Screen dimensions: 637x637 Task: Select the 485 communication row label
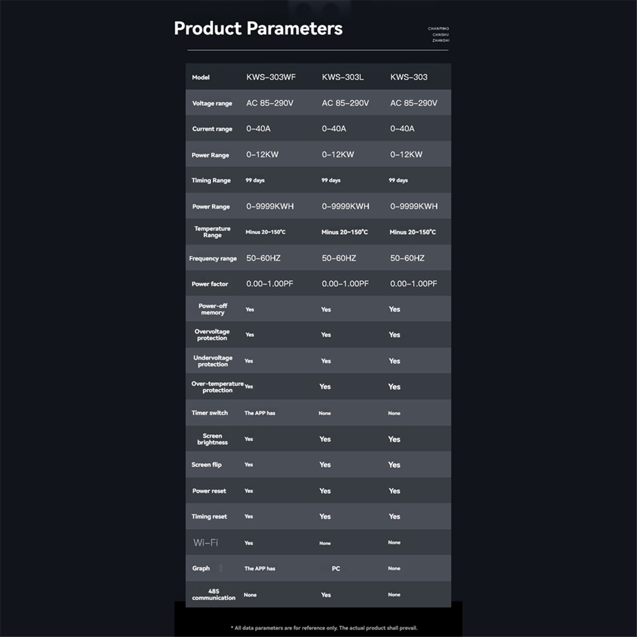(x=213, y=595)
